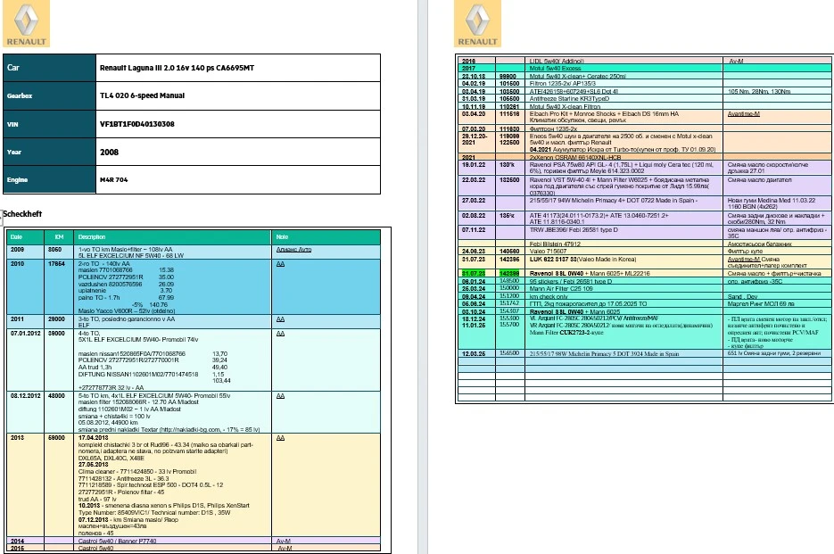This screenshot has height=554, width=834.
Task: Click the KM column header
Action: point(58,236)
